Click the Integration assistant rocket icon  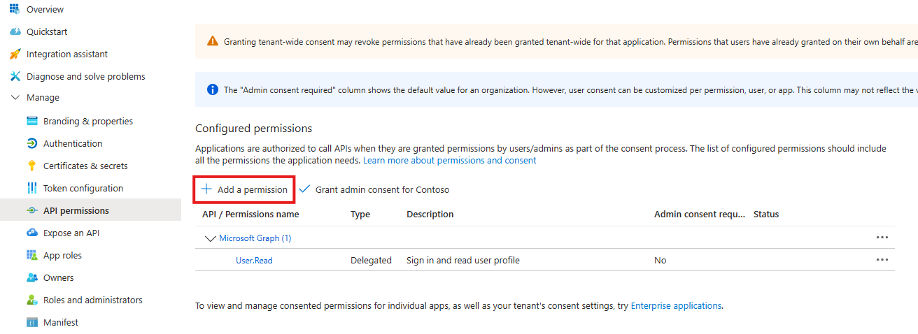point(15,54)
